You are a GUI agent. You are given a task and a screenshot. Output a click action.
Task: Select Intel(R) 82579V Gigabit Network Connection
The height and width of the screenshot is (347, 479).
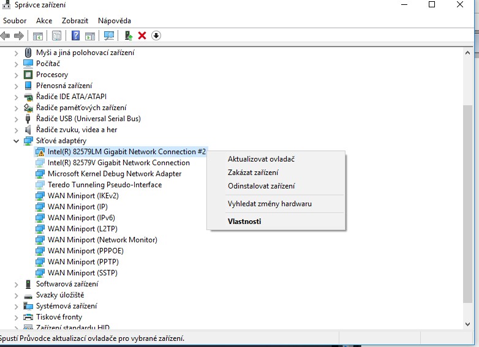pos(119,163)
